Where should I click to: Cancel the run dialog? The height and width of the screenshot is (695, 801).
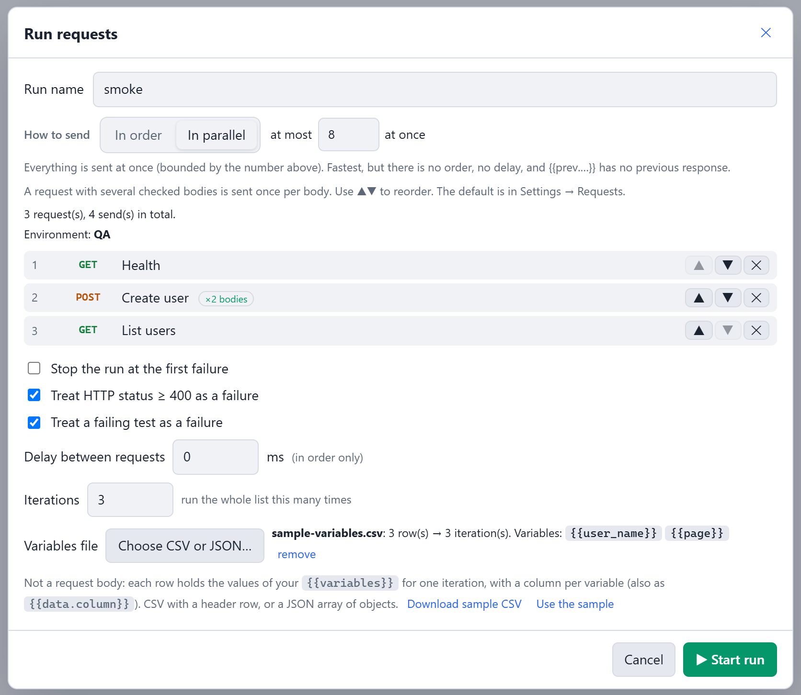point(644,660)
